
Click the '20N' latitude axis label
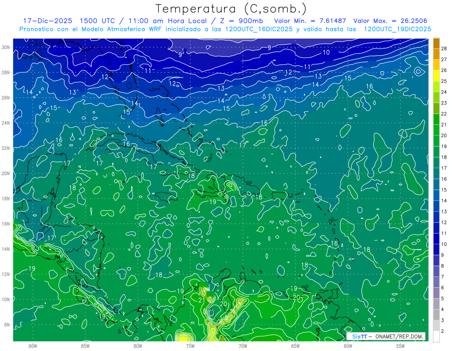pyautogui.click(x=5, y=173)
